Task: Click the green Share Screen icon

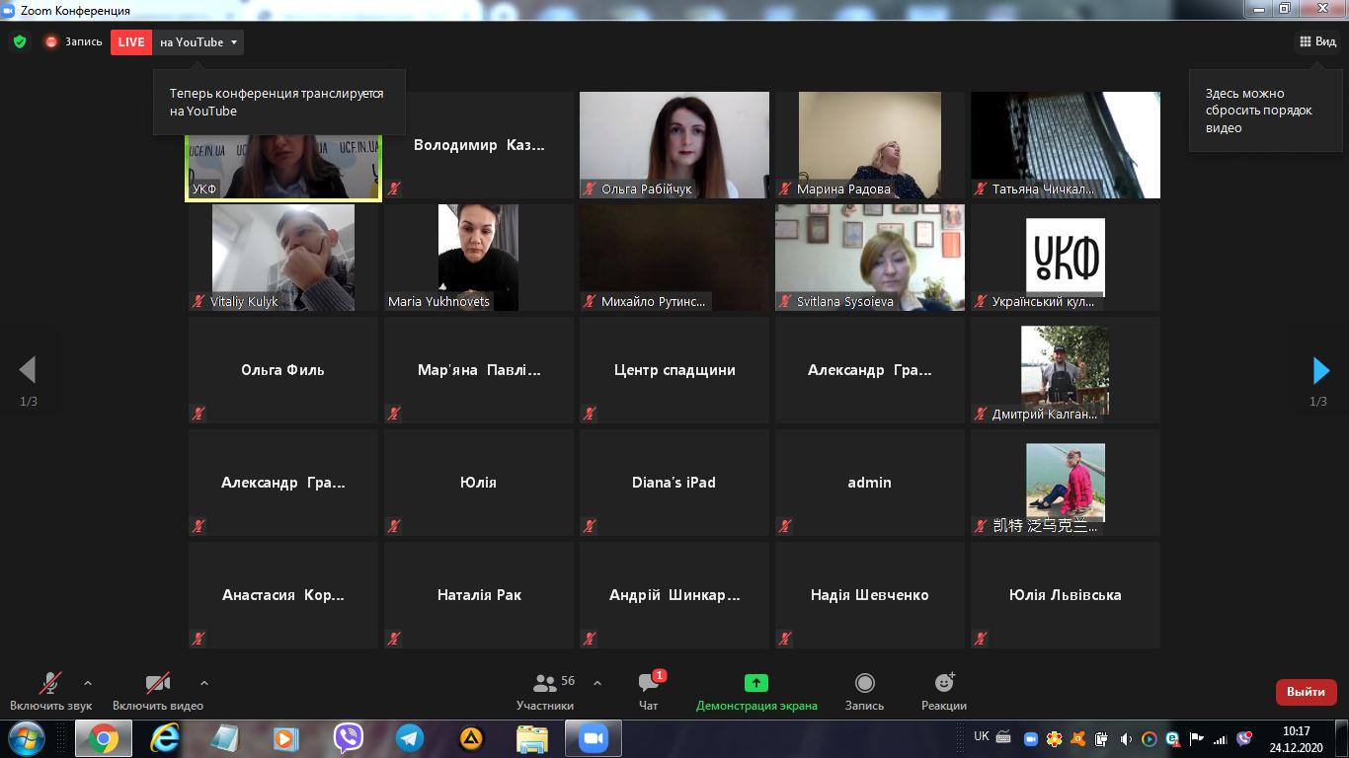Action: (x=755, y=683)
